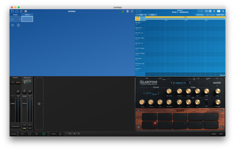Adjust the Master channel volume fader
The image size is (235, 150).
13,104
